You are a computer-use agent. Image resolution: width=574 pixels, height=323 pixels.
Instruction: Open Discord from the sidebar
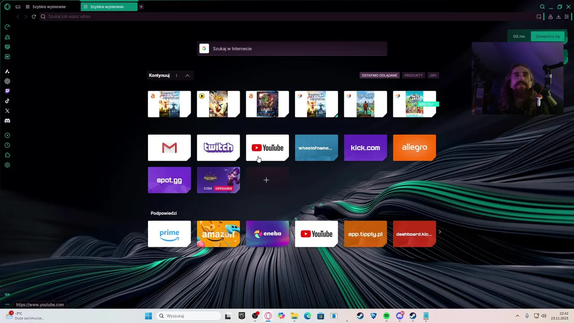[7, 121]
